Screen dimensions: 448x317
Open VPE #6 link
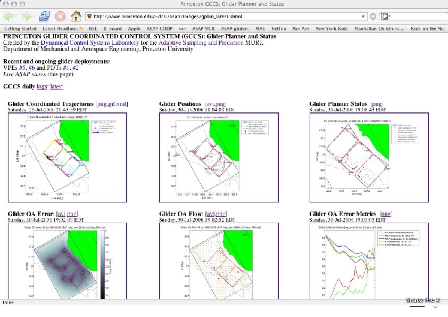[x=32, y=68]
